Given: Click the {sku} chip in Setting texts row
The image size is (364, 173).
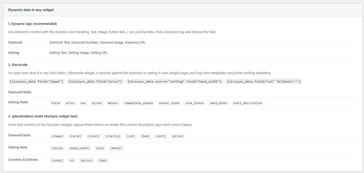Looking at the screenshot, I should coord(100,148).
